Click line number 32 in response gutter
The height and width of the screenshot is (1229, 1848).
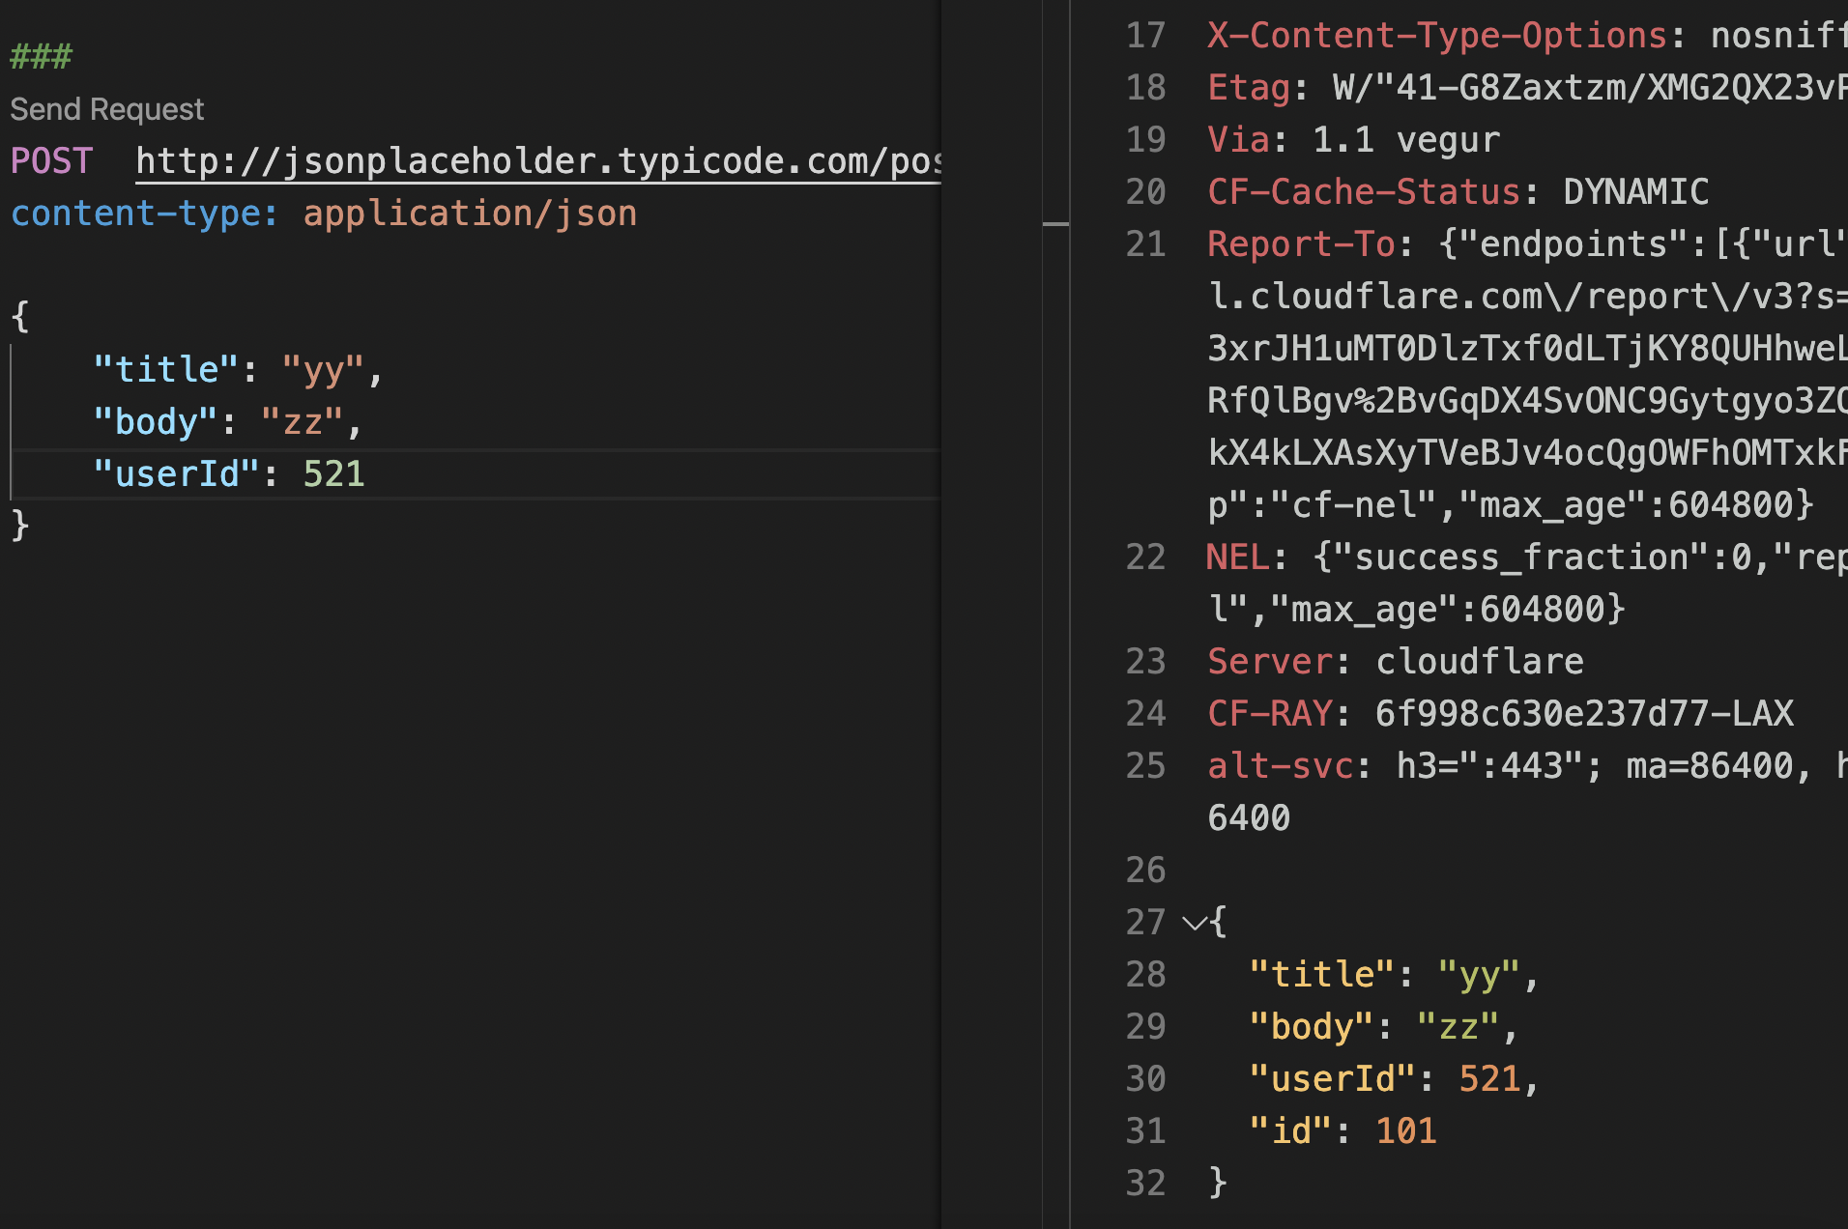tap(1146, 1184)
